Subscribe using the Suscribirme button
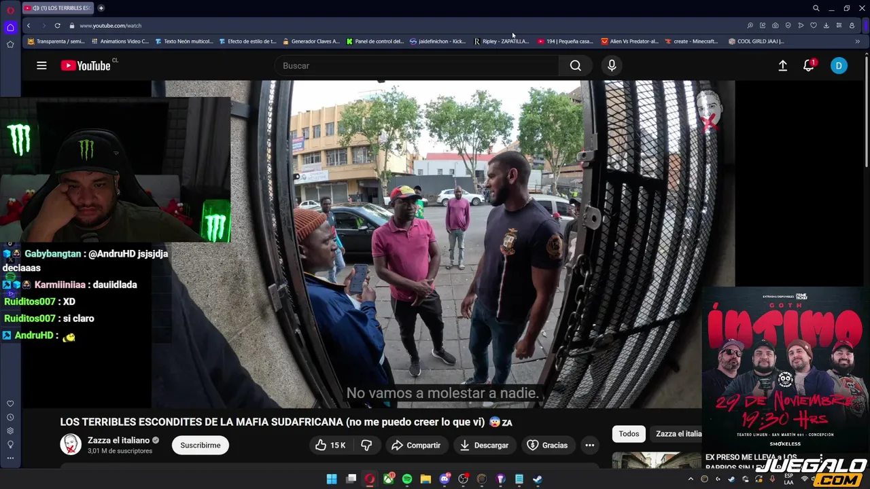Screen dimensions: 870x489 point(201,445)
